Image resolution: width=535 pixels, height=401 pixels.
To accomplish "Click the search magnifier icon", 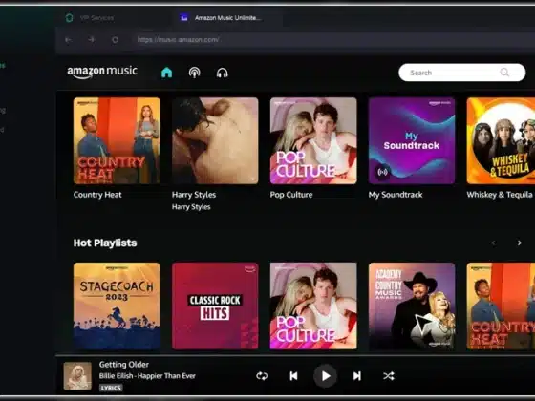I will (504, 73).
